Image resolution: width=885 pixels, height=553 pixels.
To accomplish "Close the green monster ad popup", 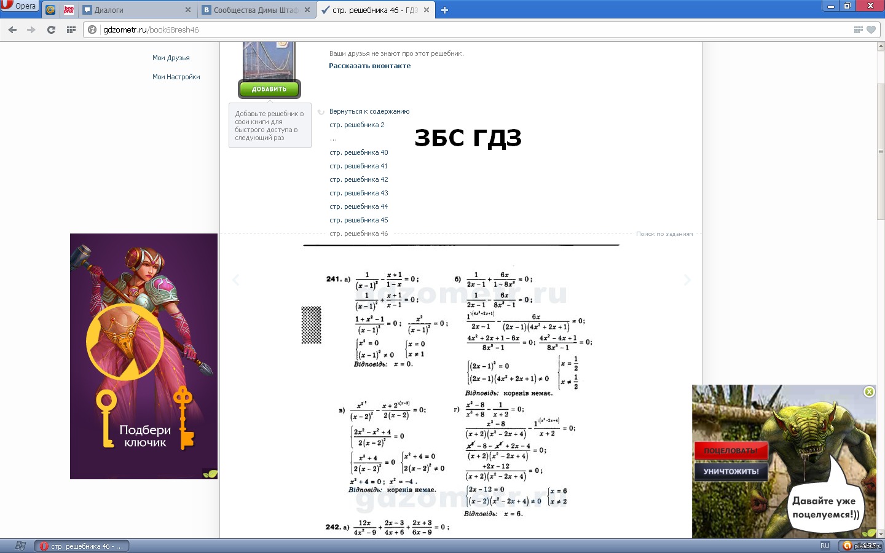I will [869, 392].
